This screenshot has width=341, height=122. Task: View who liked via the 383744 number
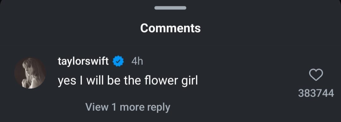pyautogui.click(x=316, y=93)
